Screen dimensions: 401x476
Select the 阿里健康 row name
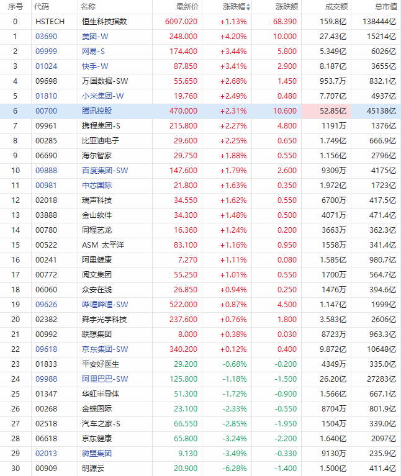click(97, 259)
